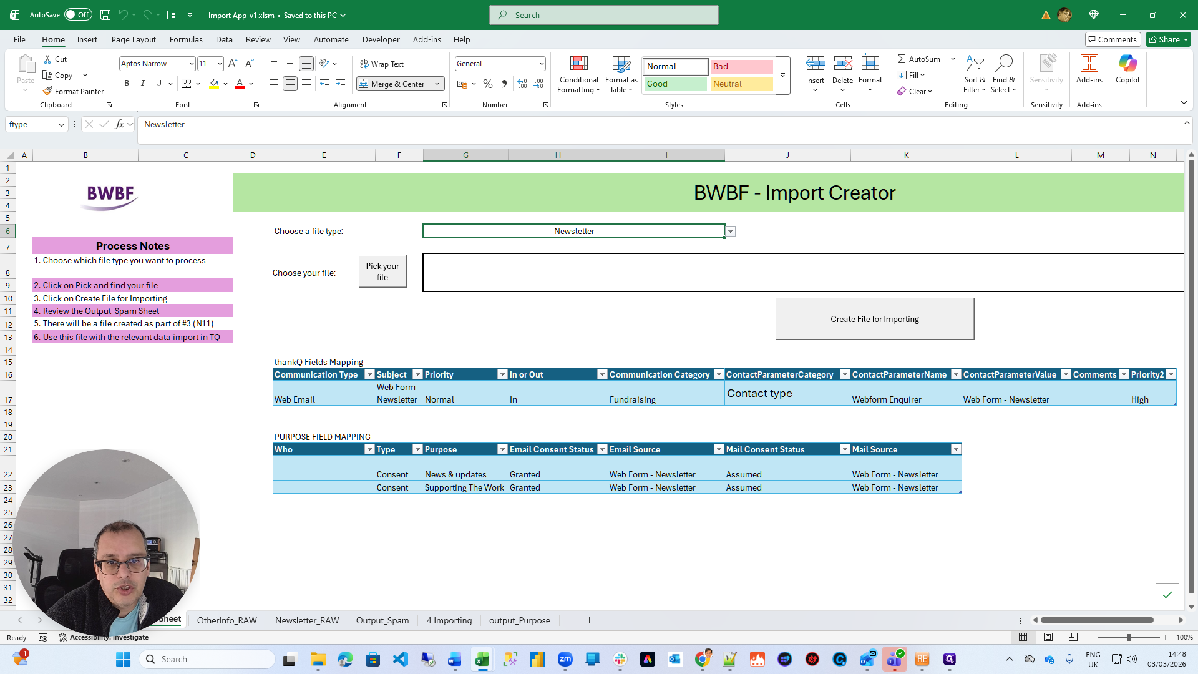Switch to the Output_Spam sheet tab
The width and height of the screenshot is (1198, 674).
click(382, 620)
